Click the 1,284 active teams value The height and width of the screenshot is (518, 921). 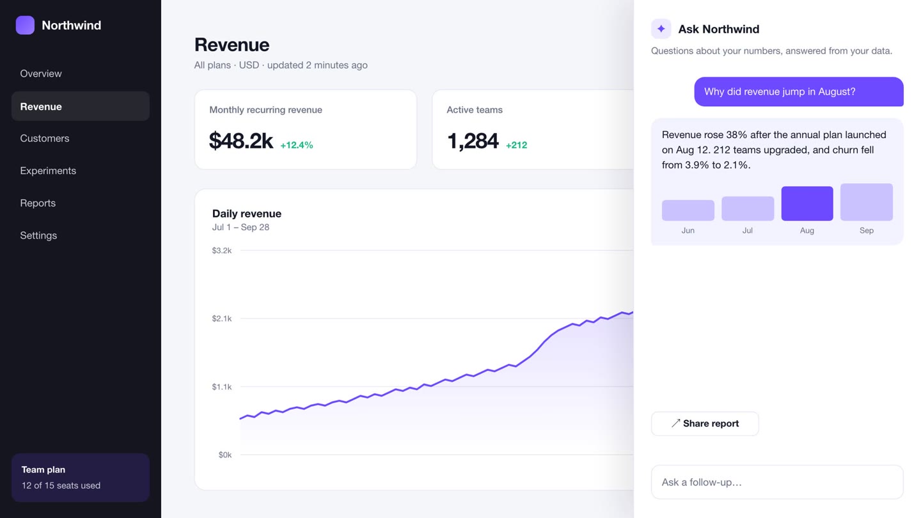[473, 141]
